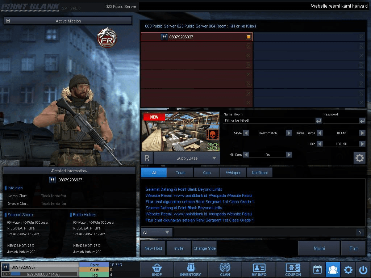Switch to the Clan chat tab
This screenshot has height=278, width=371.
[x=207, y=173]
